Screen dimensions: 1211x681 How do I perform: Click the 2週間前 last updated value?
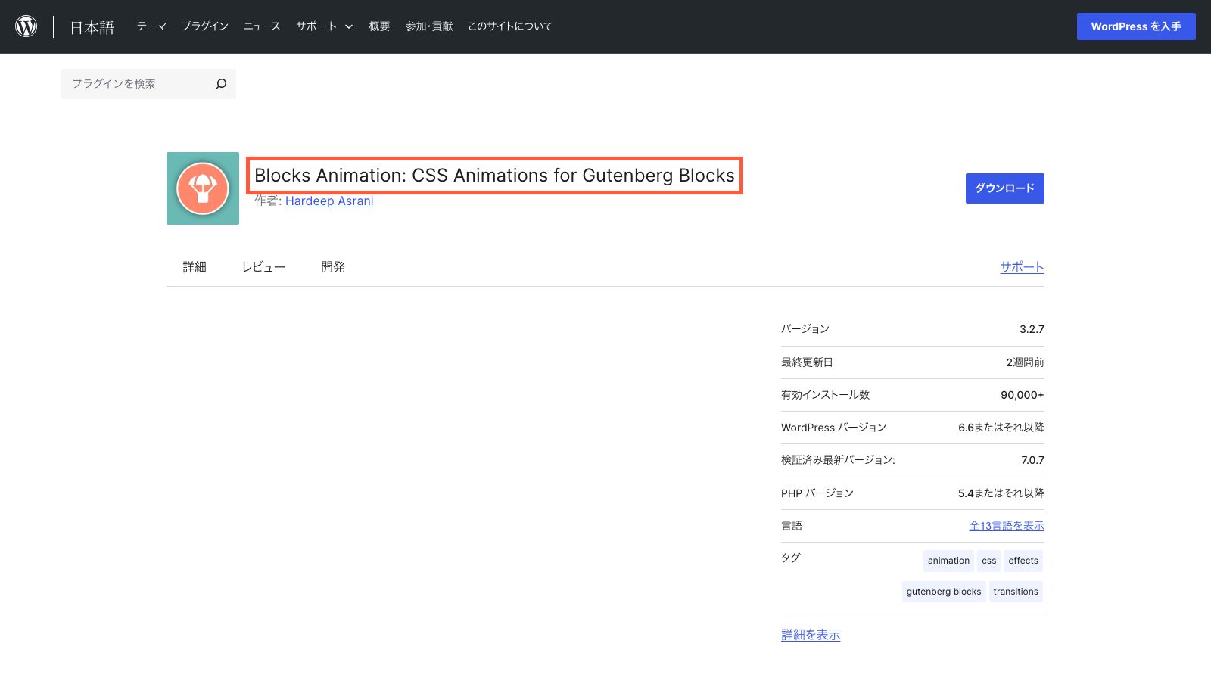(1025, 362)
